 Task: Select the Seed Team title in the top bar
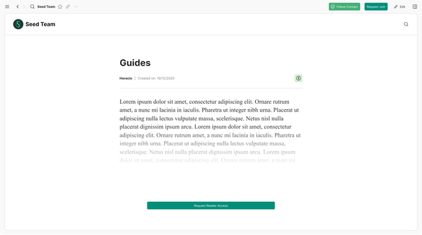(46, 6)
